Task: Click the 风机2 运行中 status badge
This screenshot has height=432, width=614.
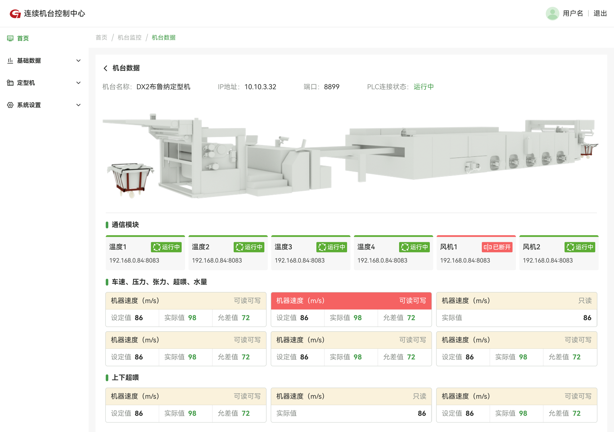Action: coord(580,247)
